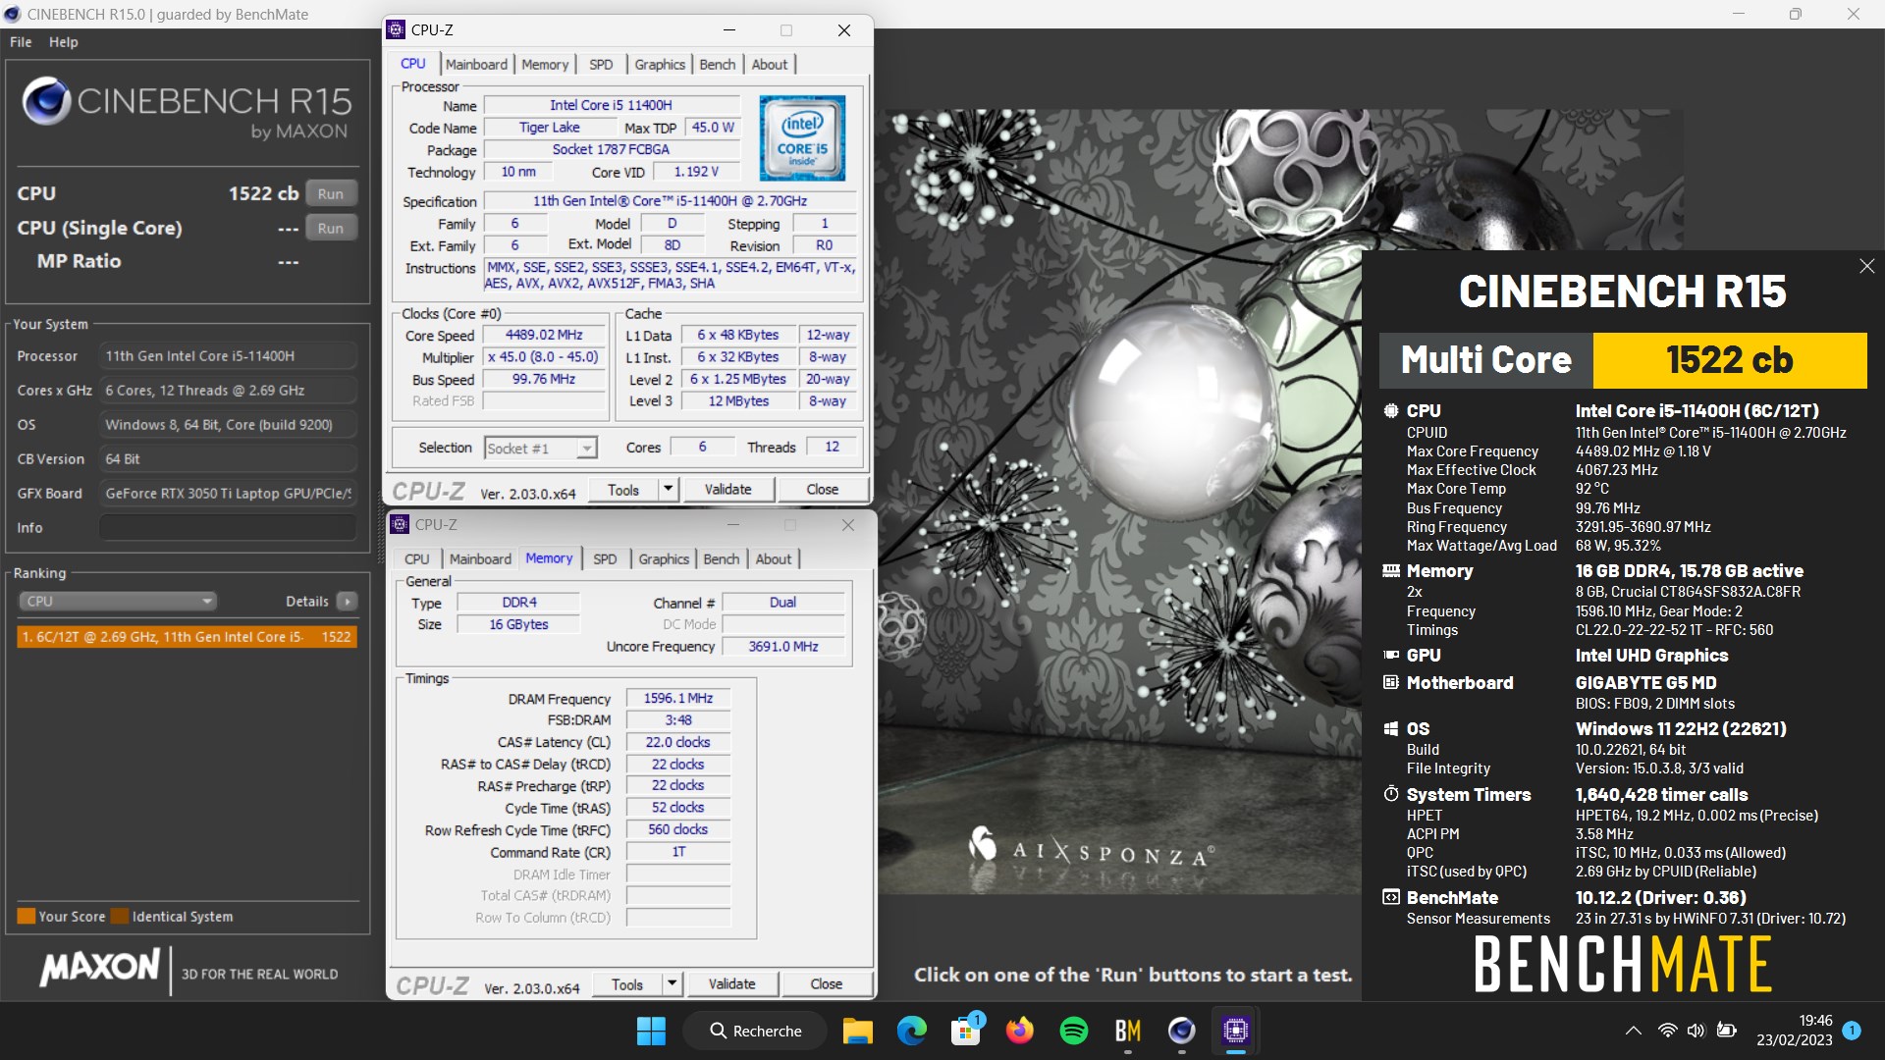Click Validate in lower CPU-Z window

coord(731,983)
